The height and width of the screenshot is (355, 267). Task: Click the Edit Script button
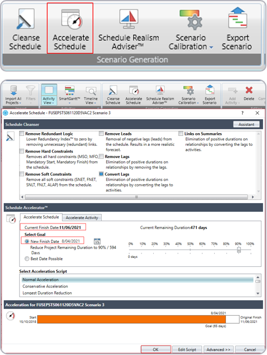tap(187, 349)
